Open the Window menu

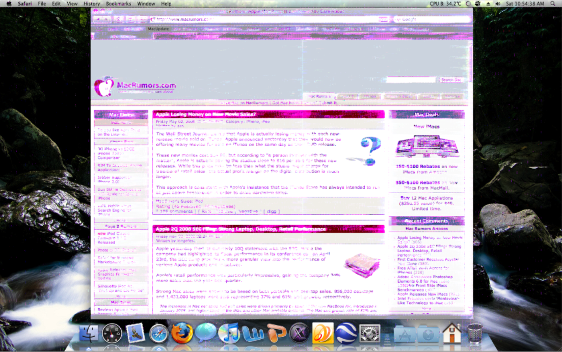pyautogui.click(x=146, y=4)
